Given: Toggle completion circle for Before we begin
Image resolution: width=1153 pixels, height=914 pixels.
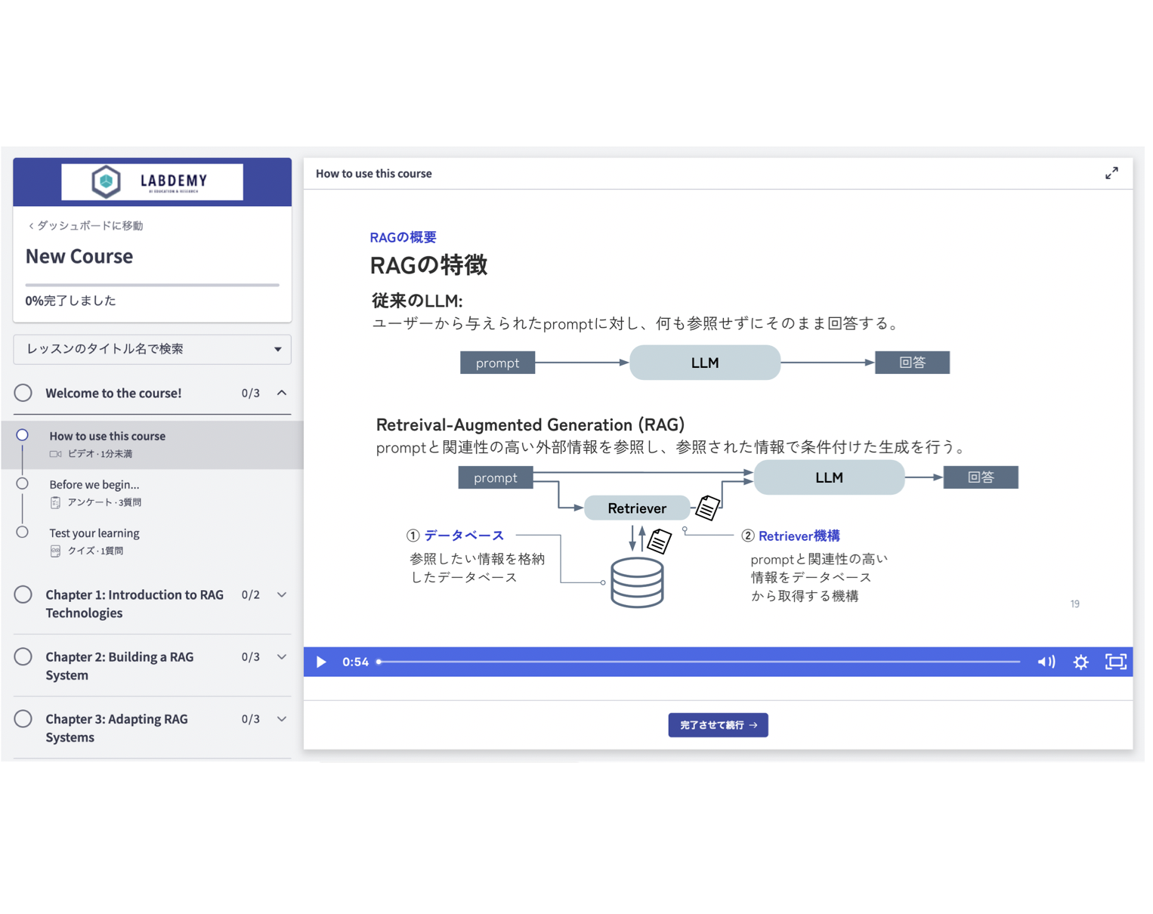Looking at the screenshot, I should [x=23, y=483].
